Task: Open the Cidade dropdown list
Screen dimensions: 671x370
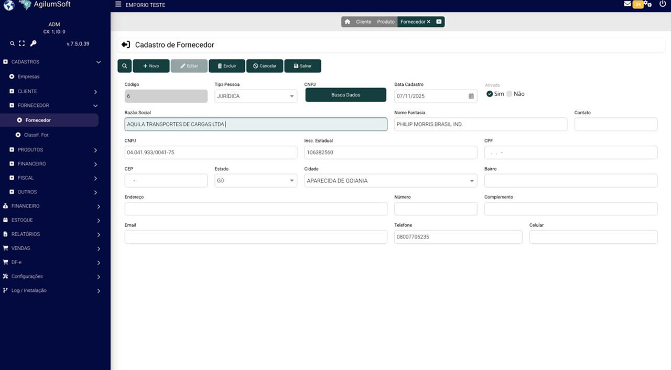Action: pyautogui.click(x=391, y=181)
